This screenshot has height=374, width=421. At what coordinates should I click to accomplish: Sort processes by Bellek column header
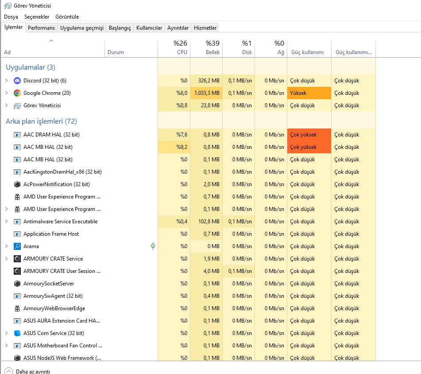(207, 48)
